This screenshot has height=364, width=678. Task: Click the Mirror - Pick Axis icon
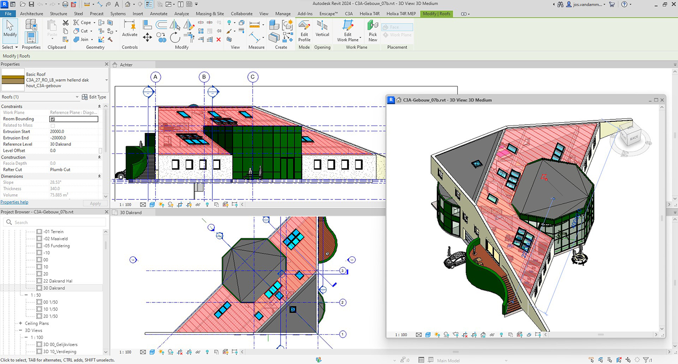tap(175, 24)
